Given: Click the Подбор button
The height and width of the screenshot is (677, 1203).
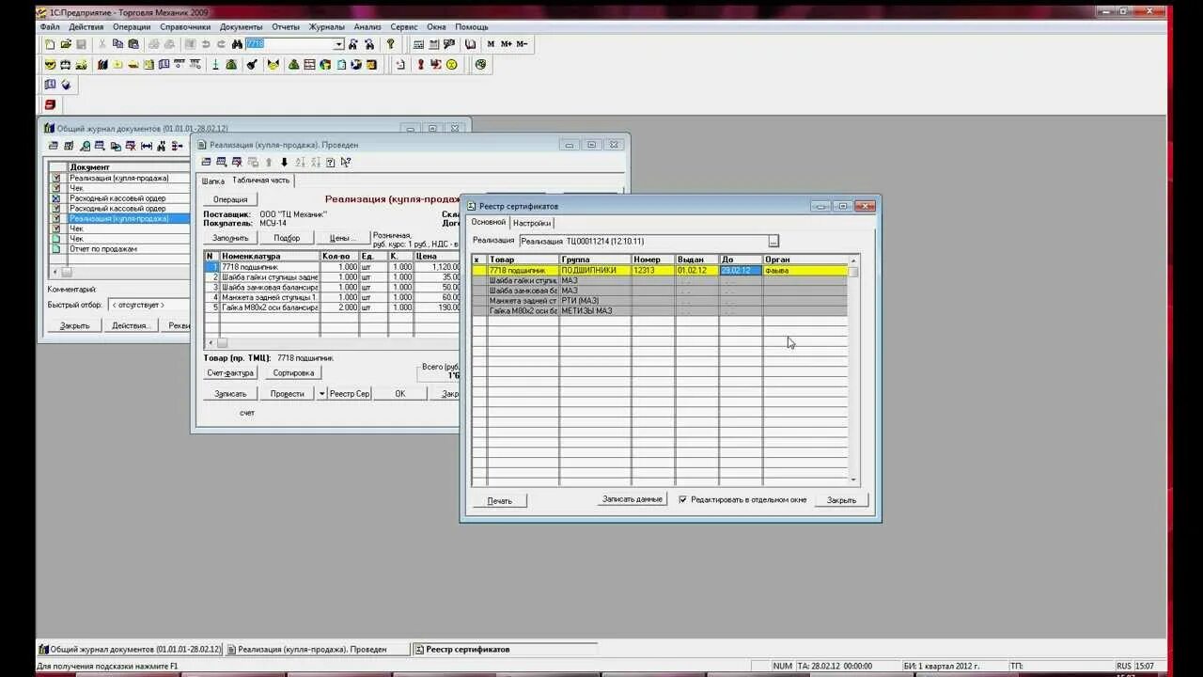Looking at the screenshot, I should pyautogui.click(x=287, y=238).
